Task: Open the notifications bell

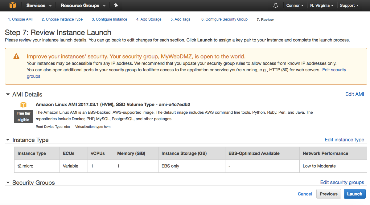Action: [276, 6]
